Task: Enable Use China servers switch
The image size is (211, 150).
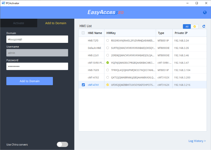Action: (x=62, y=144)
